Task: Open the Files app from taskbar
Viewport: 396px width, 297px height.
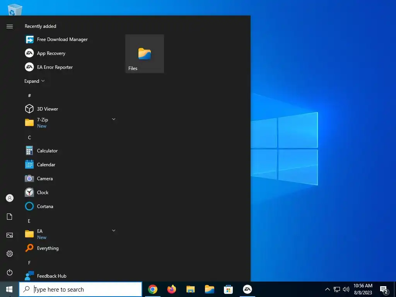Action: (210, 289)
